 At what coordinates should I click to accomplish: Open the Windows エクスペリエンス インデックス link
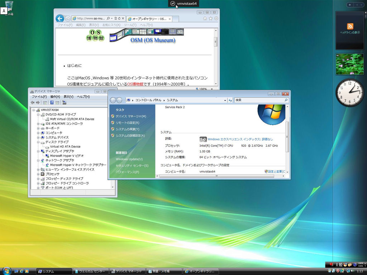[x=240, y=139]
